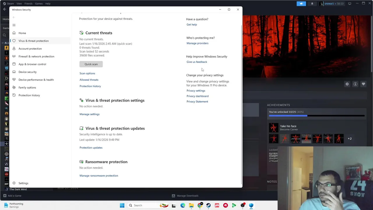Open Allowed threats link
This screenshot has width=373, height=210.
89,80
